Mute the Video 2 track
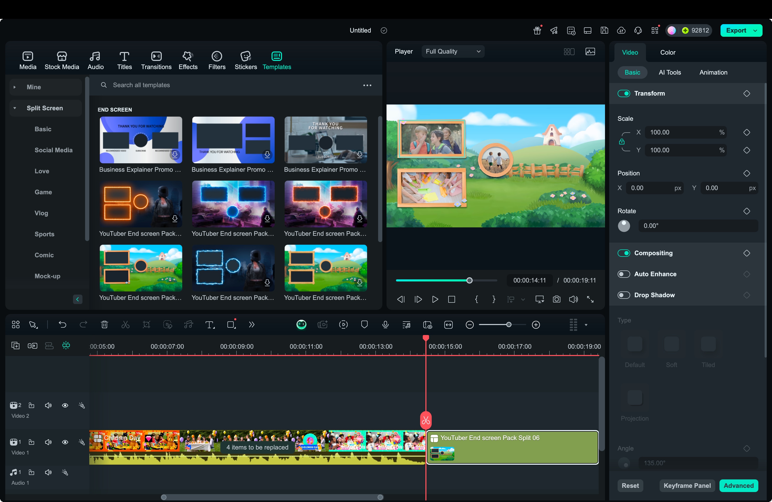This screenshot has height=502, width=772. [48, 405]
